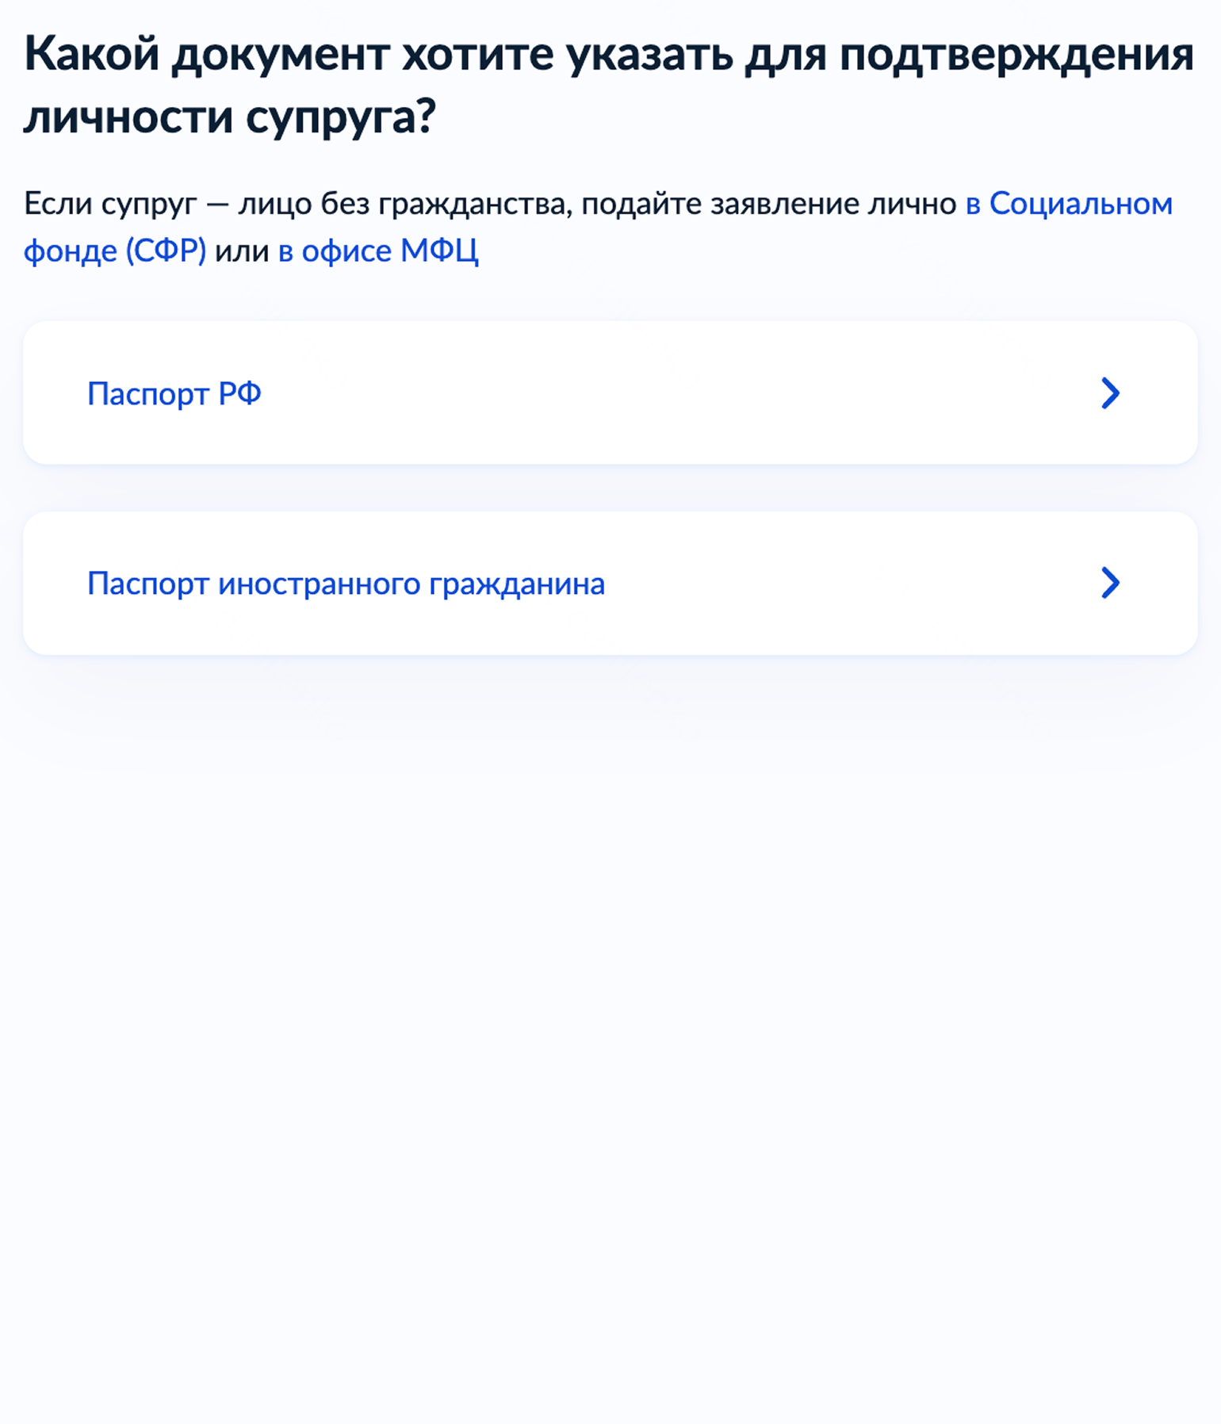The image size is (1221, 1424).
Task: Choose the Паспорт иностранного гражданина option card
Action: pyautogui.click(x=609, y=584)
